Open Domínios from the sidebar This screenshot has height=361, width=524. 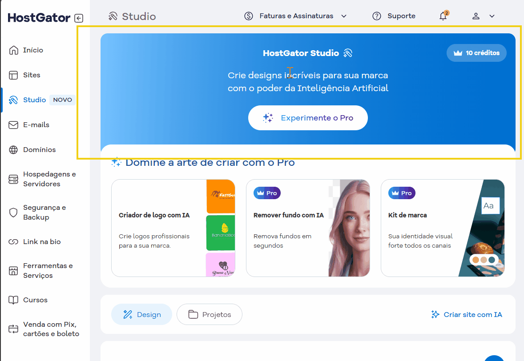click(39, 150)
